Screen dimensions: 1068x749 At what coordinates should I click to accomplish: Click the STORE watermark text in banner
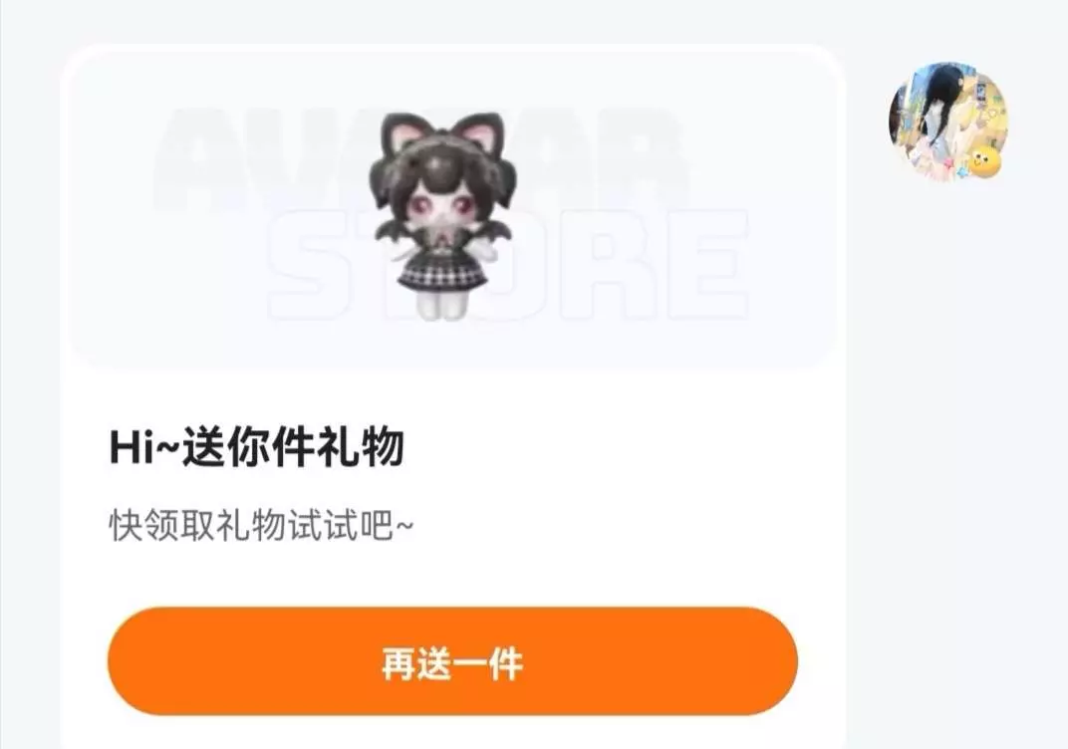(x=507, y=264)
